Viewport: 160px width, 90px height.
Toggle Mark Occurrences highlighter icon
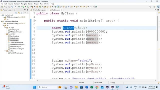pyautogui.click(x=58, y=7)
